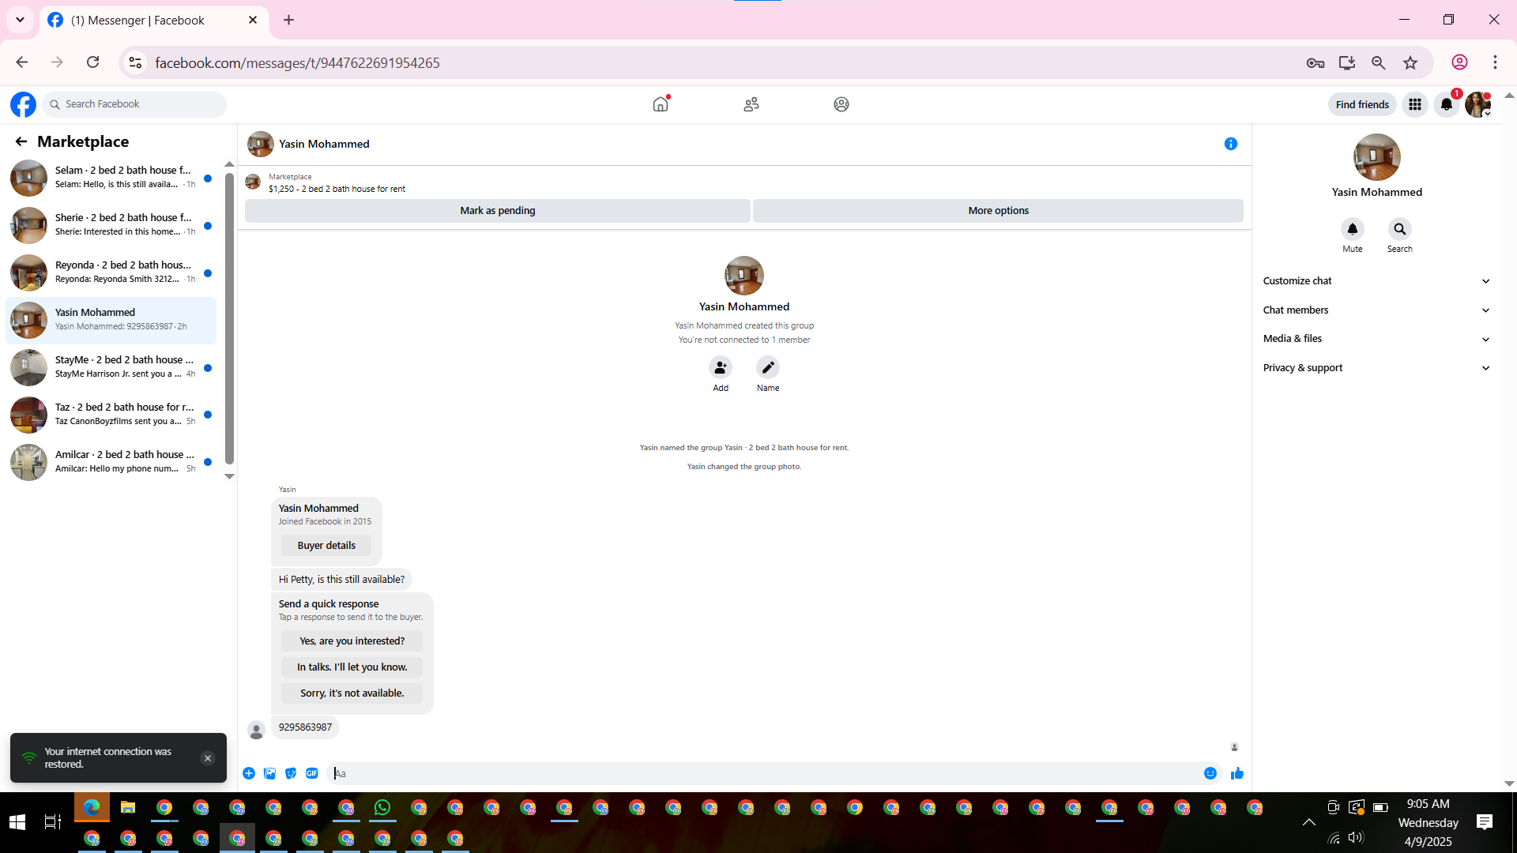View site information icon in address bar
1517x853 pixels.
pos(136,62)
